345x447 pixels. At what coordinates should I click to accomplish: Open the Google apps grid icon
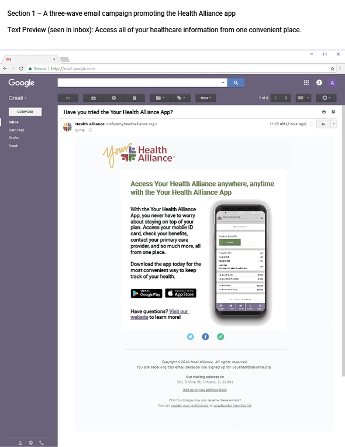[x=306, y=82]
